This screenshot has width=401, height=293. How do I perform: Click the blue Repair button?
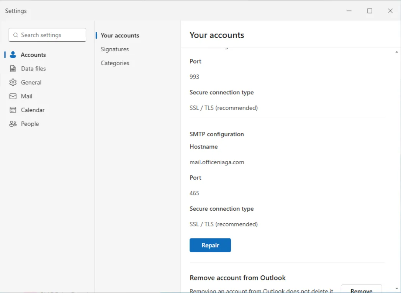click(x=210, y=245)
